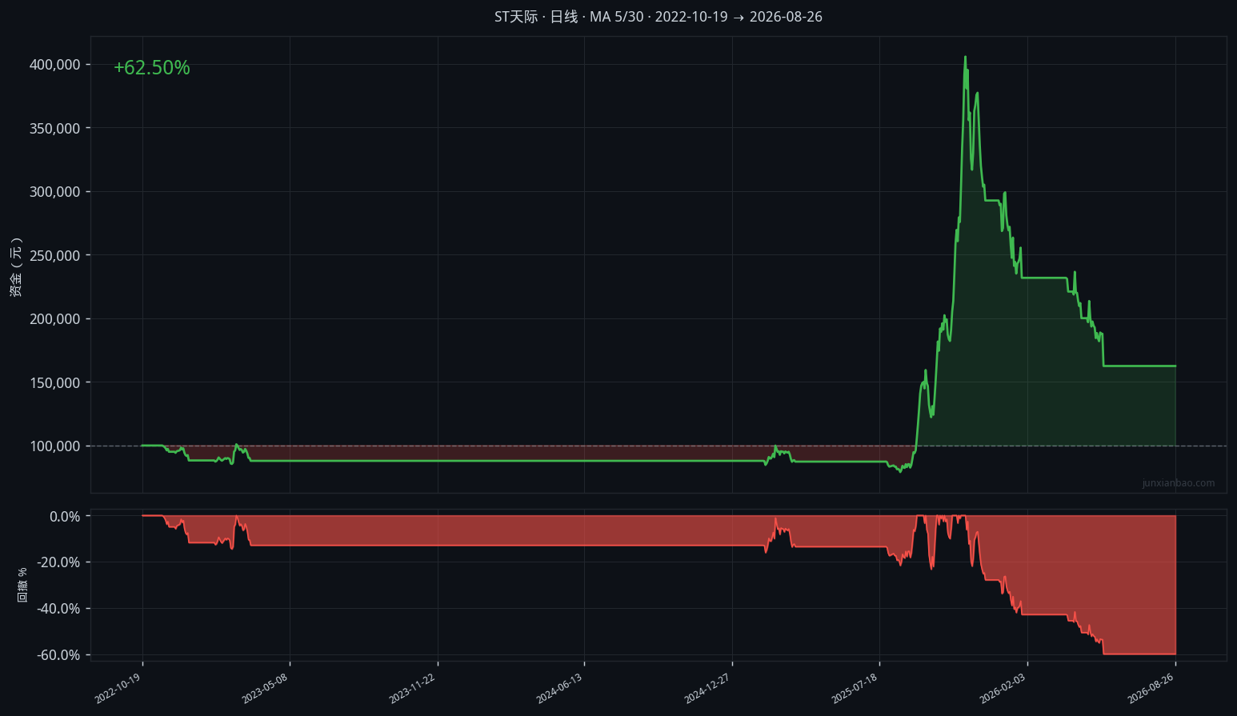
Task: Click the 250,000 y-axis tick label
Action: tap(55, 256)
